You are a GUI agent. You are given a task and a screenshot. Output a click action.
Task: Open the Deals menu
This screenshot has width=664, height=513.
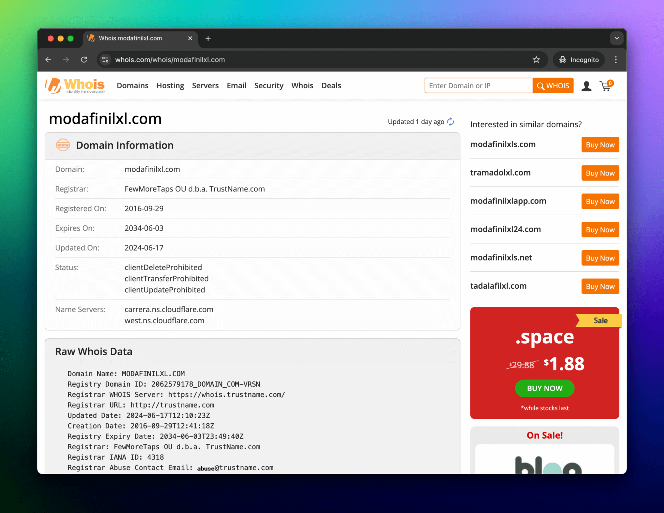331,85
